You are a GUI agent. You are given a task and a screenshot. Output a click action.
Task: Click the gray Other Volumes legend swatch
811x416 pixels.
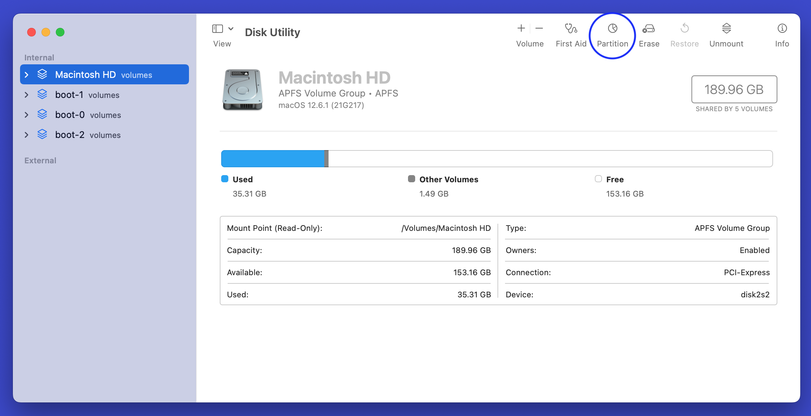[x=412, y=179]
